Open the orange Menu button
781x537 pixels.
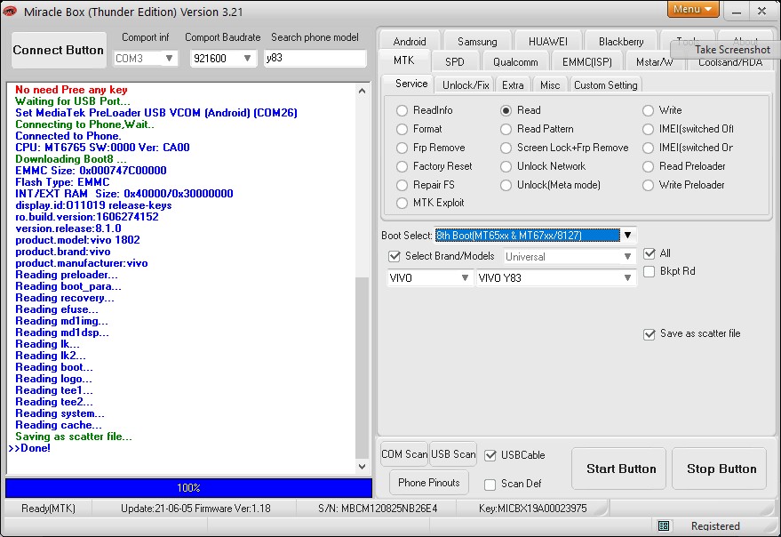tap(692, 9)
